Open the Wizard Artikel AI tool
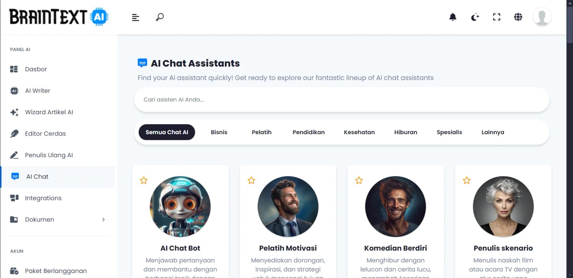 [49, 112]
